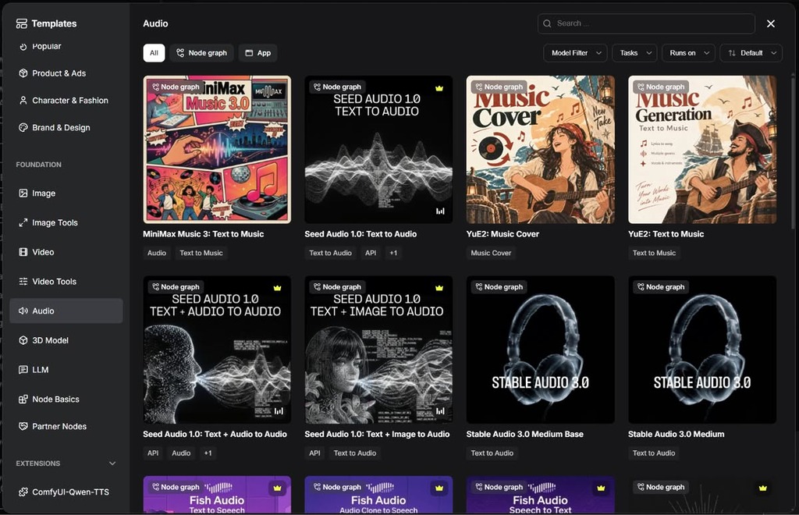Click the Image category icon

click(x=23, y=193)
